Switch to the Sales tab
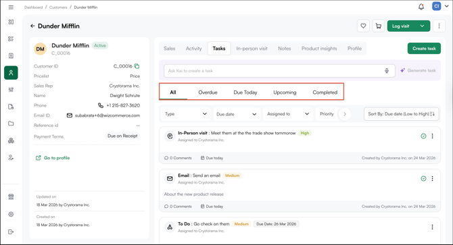Viewport: 453px width, 245px height. [x=169, y=49]
